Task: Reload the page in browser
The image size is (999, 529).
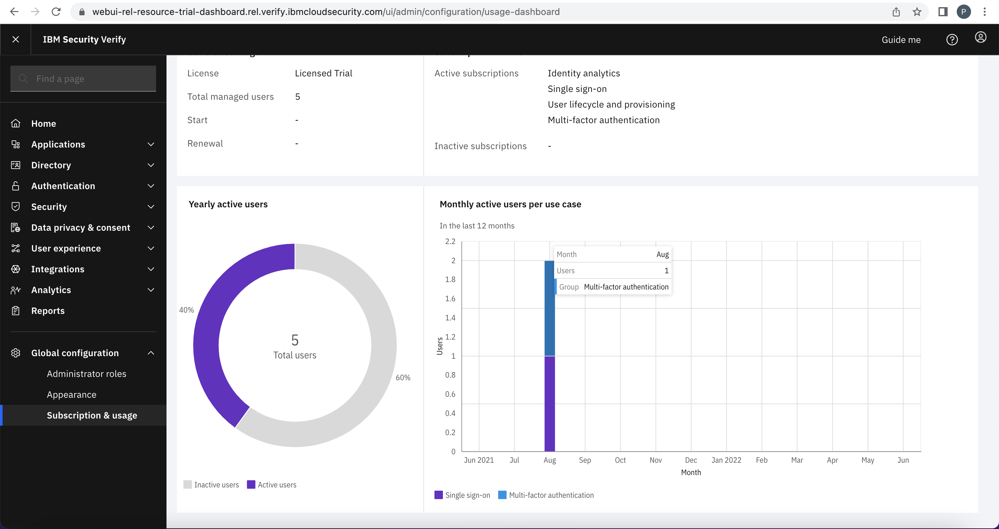Action: [56, 12]
